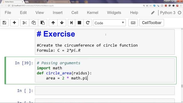Restart the kernel with the circular arrow
Screen dimensions: 183x103
point(88,23)
